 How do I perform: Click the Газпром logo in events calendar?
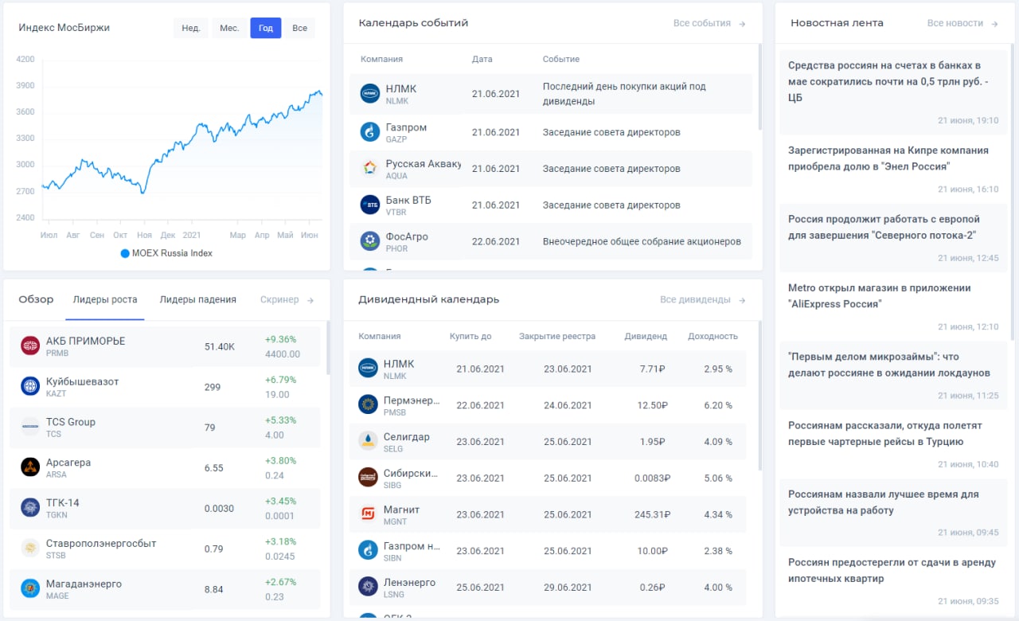click(370, 131)
